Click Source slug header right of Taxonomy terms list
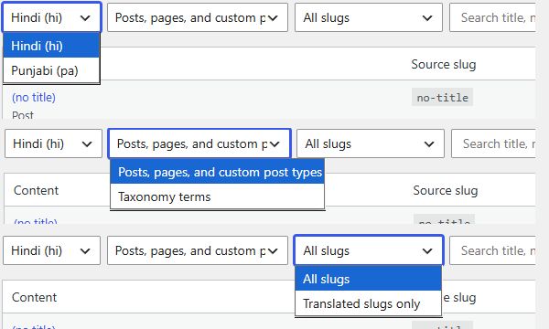Screen dimensions: 549x329 pyautogui.click(x=445, y=191)
